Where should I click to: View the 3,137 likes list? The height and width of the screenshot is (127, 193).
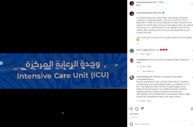click(134, 114)
